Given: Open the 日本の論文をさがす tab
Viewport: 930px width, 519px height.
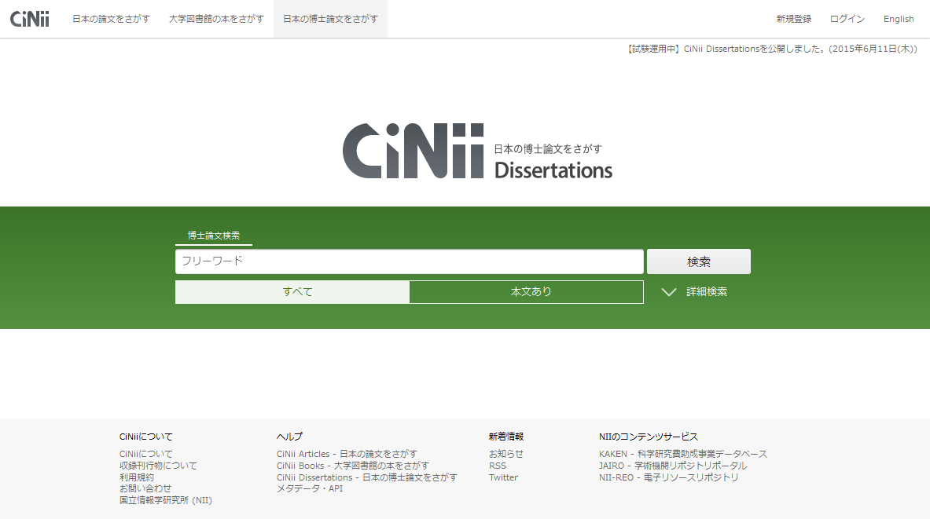Looking at the screenshot, I should point(111,19).
